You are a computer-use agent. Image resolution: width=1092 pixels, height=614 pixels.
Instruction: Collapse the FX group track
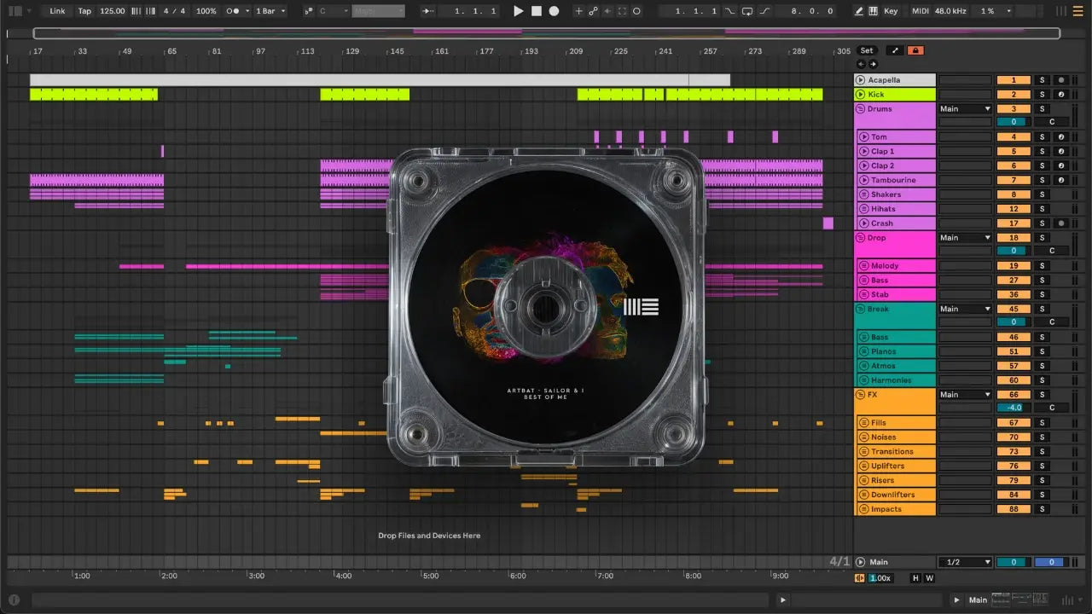click(x=861, y=395)
